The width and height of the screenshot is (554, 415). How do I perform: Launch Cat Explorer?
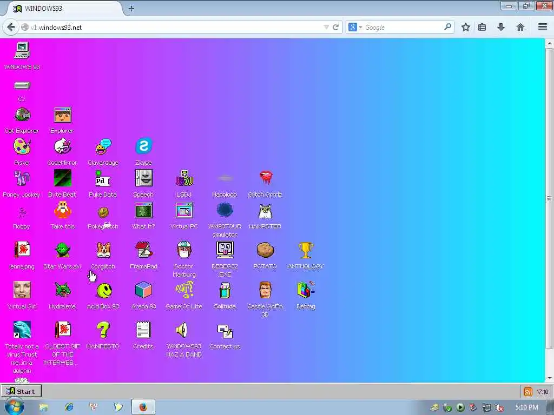coord(22,115)
